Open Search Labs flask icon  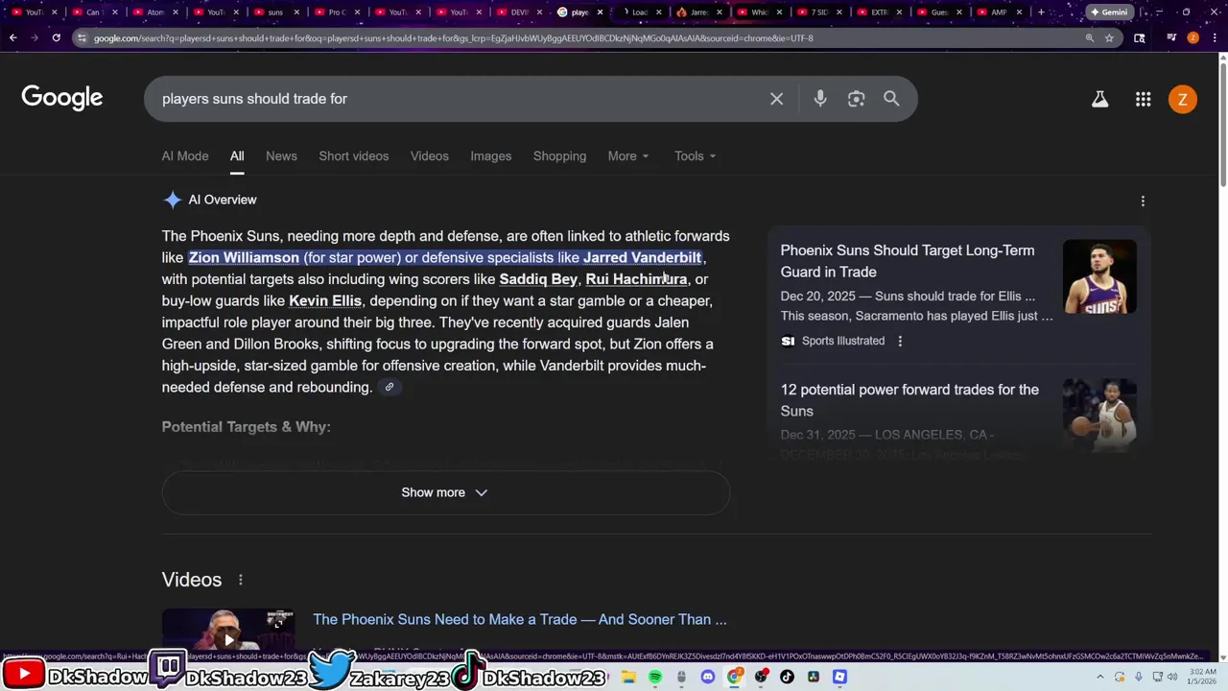click(x=1099, y=99)
